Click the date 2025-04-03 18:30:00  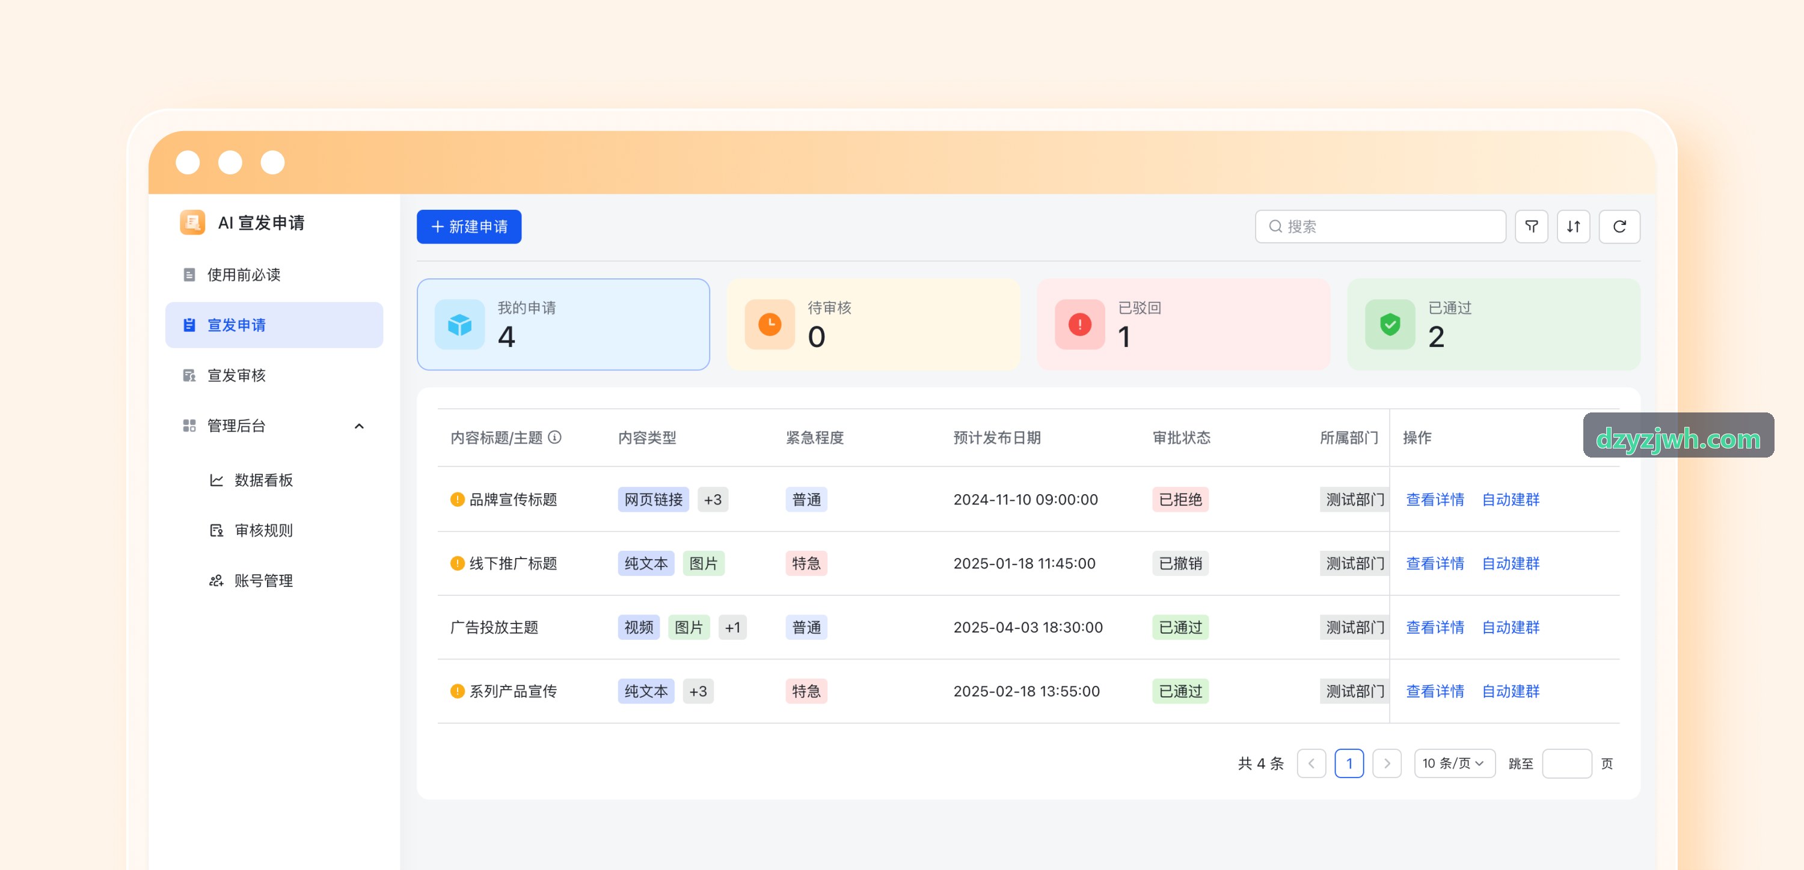click(1027, 627)
